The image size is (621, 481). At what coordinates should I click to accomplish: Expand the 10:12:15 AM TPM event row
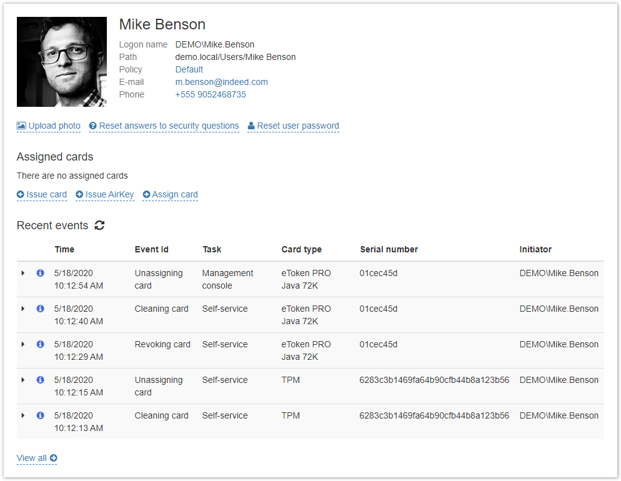pyautogui.click(x=23, y=380)
